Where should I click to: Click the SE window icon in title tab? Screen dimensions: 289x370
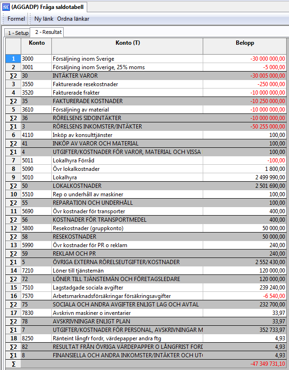click(x=6, y=8)
